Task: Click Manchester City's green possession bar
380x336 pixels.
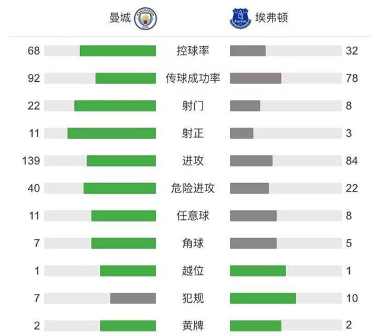Action: [x=118, y=51]
